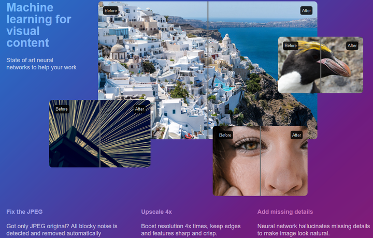Click the 'Boost resolution 4x times' description
The width and height of the screenshot is (373, 238).
pyautogui.click(x=191, y=230)
